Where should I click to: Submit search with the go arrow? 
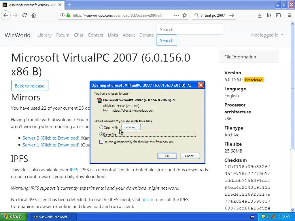click(231, 15)
